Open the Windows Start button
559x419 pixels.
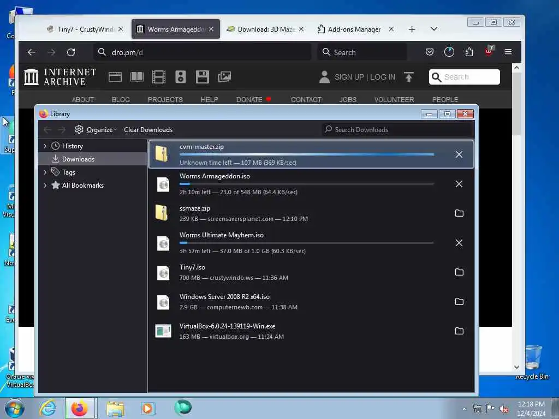(14, 409)
